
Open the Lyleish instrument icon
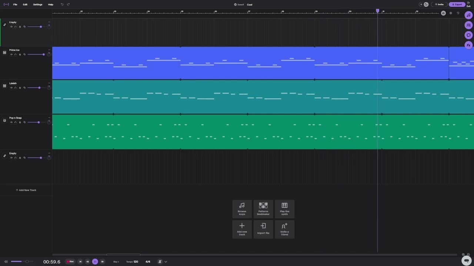[x=4, y=86]
